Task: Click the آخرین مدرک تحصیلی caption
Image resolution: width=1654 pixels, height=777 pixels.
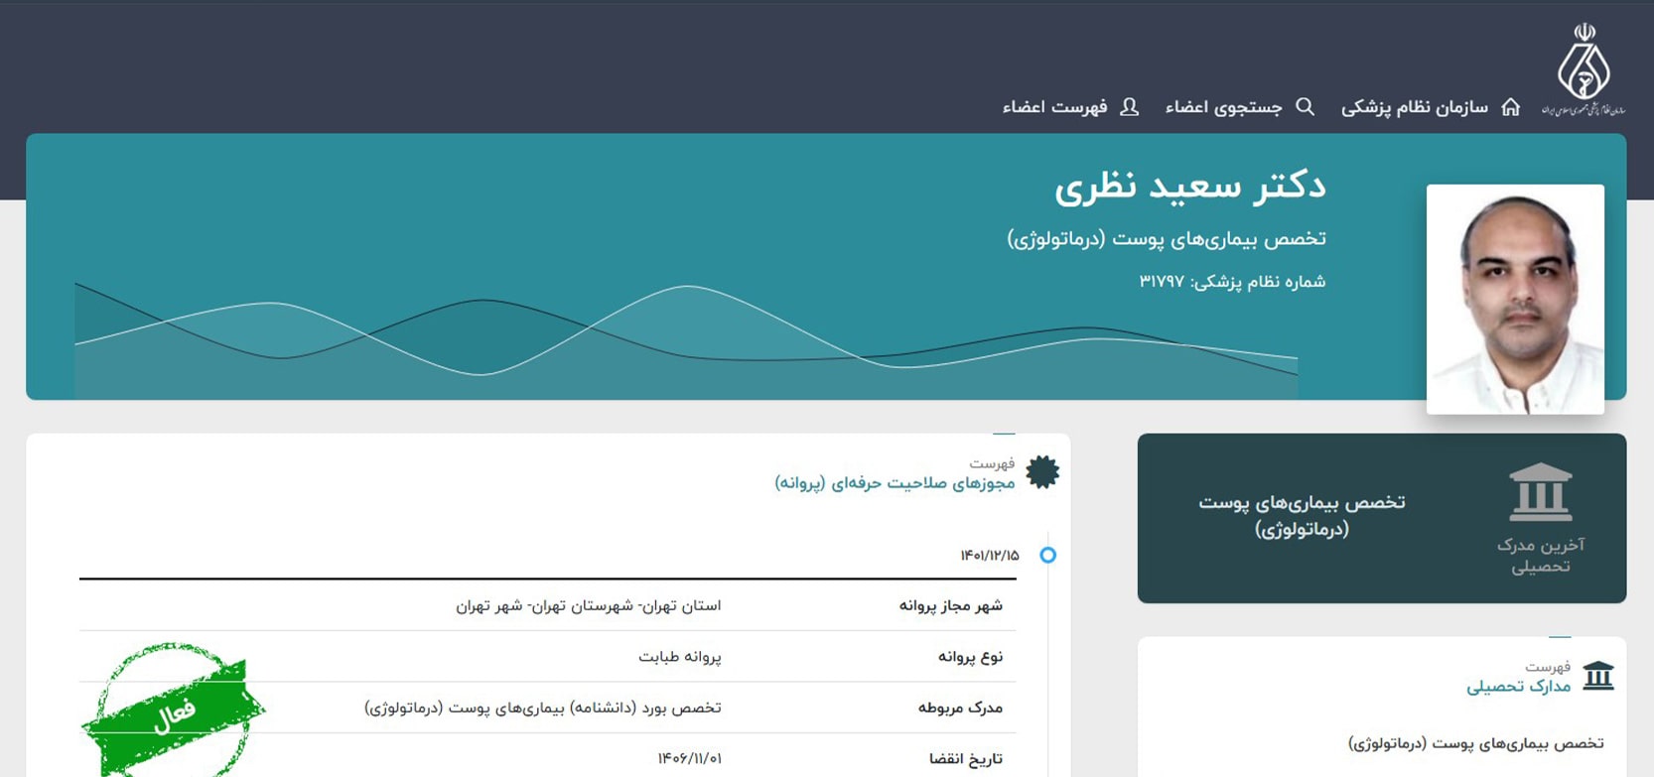Action: coord(1540,556)
